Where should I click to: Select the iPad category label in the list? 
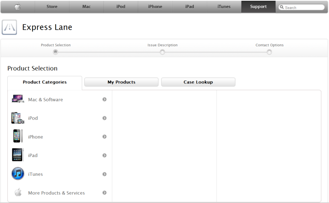[x=33, y=156]
